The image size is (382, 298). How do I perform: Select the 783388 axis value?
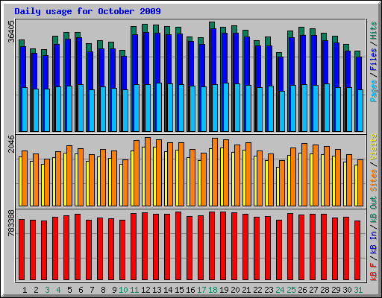[x=11, y=223]
